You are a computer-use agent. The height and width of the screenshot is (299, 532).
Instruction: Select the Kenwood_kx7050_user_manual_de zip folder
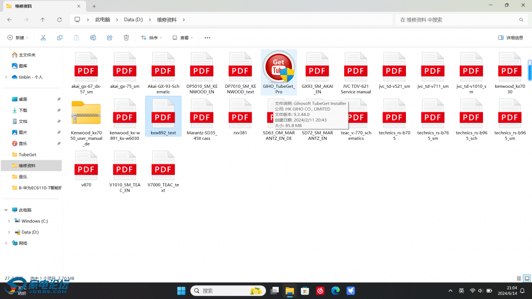[x=86, y=122]
